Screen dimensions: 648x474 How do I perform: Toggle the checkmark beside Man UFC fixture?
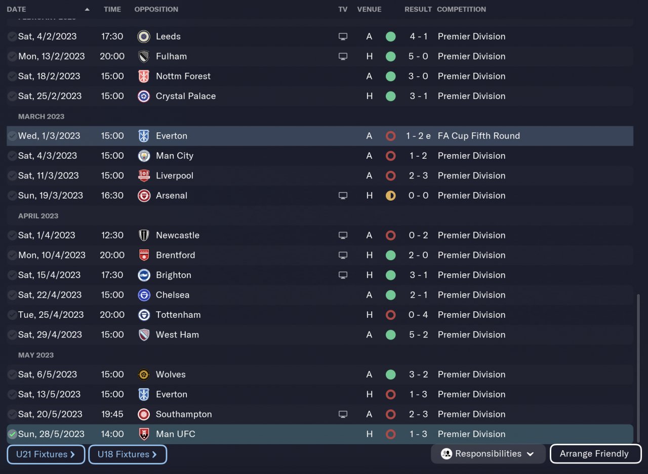coord(12,434)
